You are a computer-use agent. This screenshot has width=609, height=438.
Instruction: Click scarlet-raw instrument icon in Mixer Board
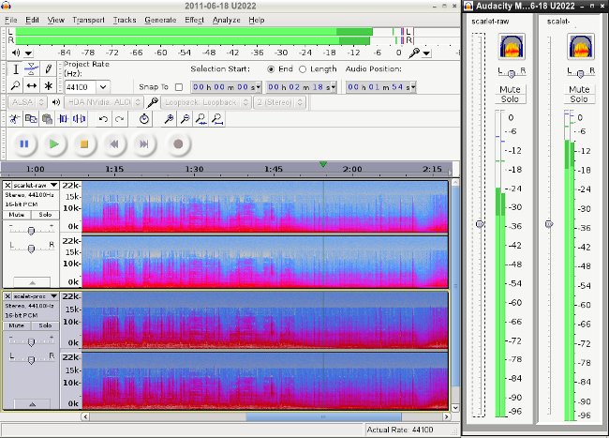coord(512,47)
